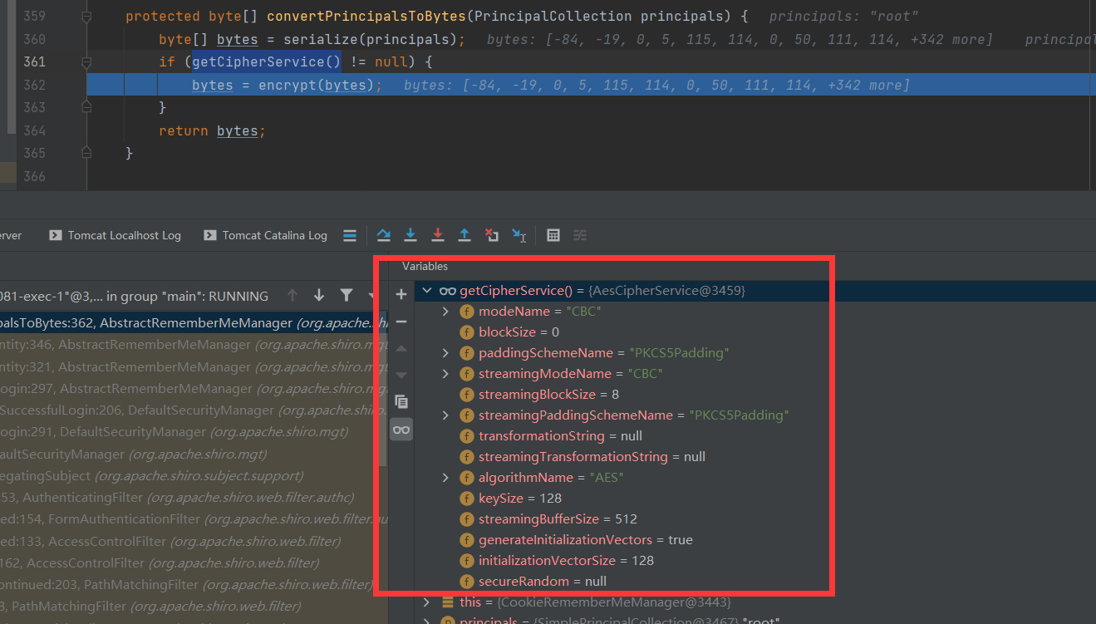Remove the watch with minus icon

click(401, 321)
